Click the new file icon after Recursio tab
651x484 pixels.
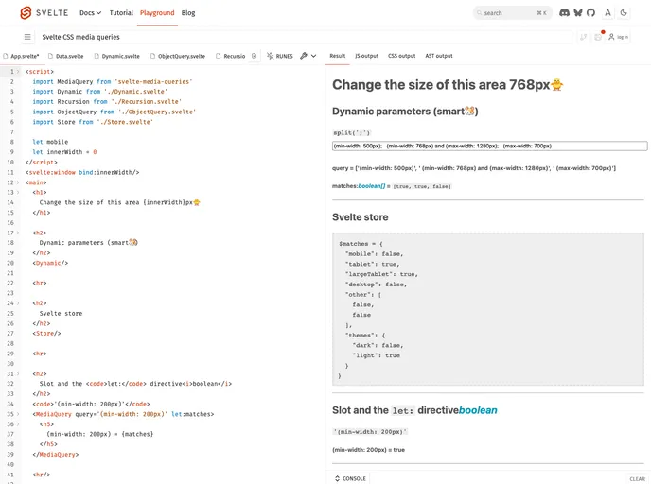pos(255,56)
